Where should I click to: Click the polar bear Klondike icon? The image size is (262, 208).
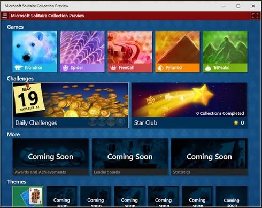point(19,68)
